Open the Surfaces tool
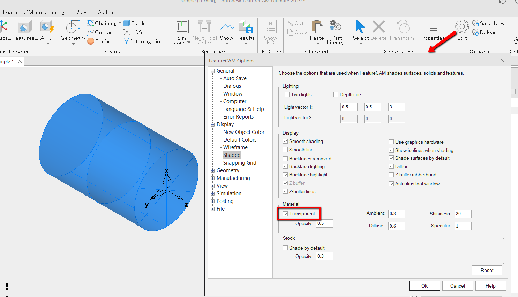 click(x=105, y=41)
